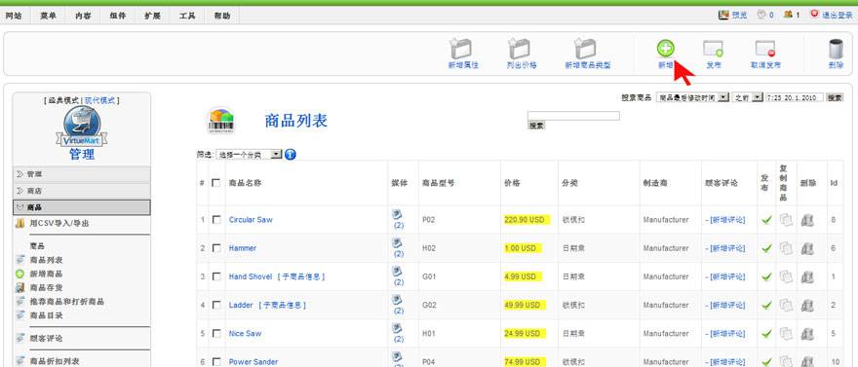
Task: Open the 内容 menu
Action: pyautogui.click(x=83, y=16)
